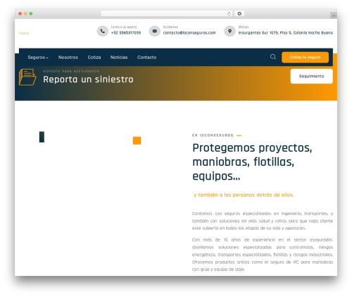Open the search magnifier icon

pyautogui.click(x=273, y=57)
